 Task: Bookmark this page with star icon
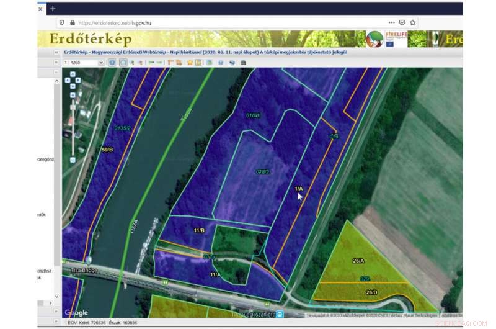413,23
